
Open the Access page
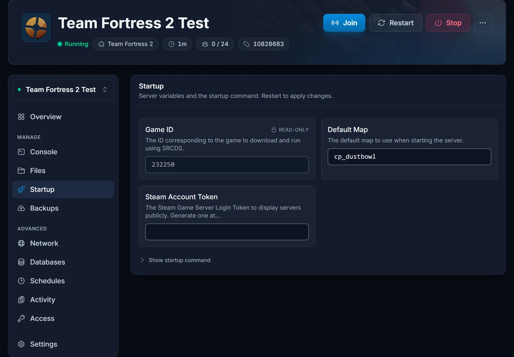pyautogui.click(x=63, y=318)
